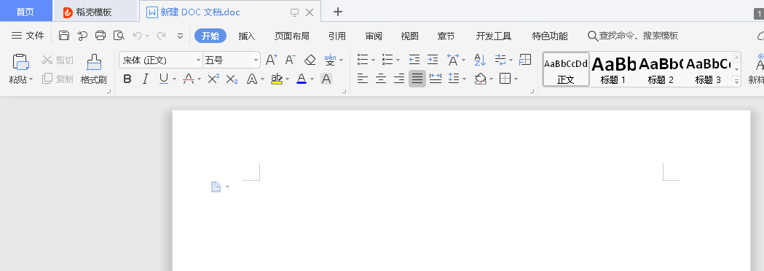Toggle strikethrough text formatting
This screenshot has height=271, width=764.
click(189, 79)
